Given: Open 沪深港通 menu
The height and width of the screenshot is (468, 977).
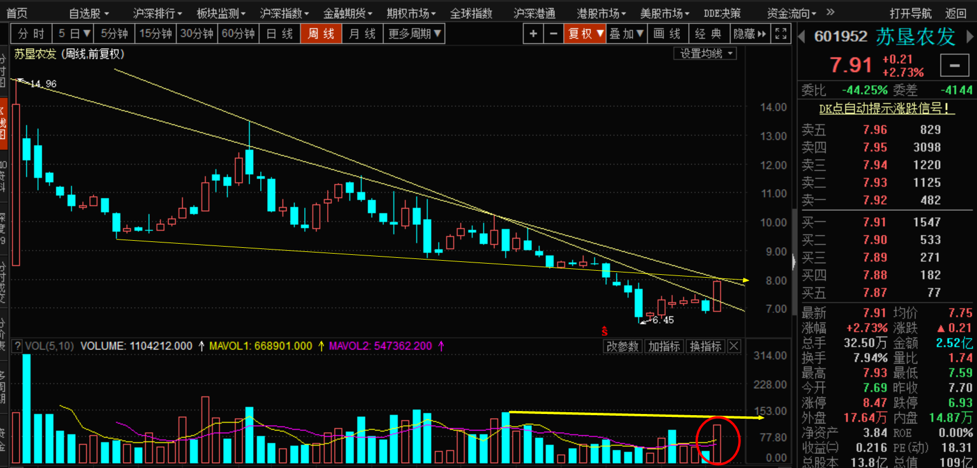Looking at the screenshot, I should [x=534, y=13].
